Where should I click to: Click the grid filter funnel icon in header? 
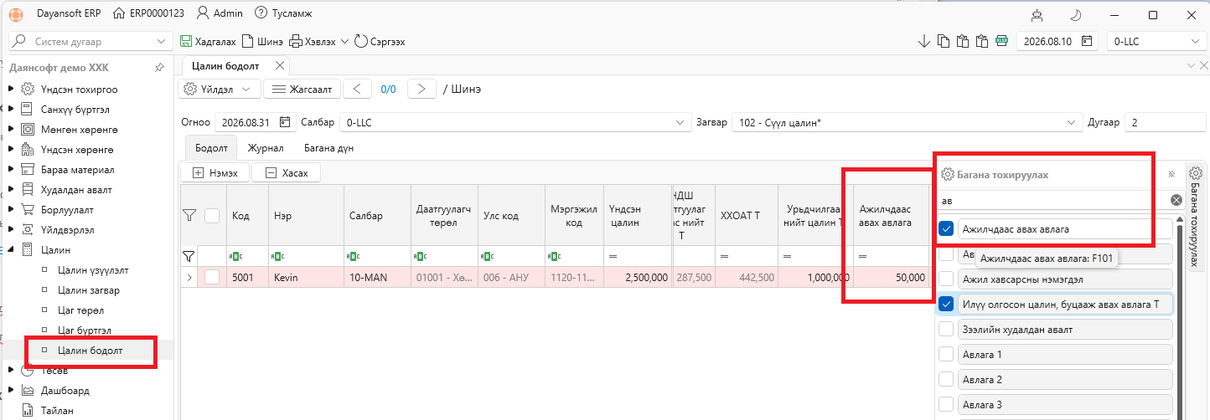[x=189, y=216]
